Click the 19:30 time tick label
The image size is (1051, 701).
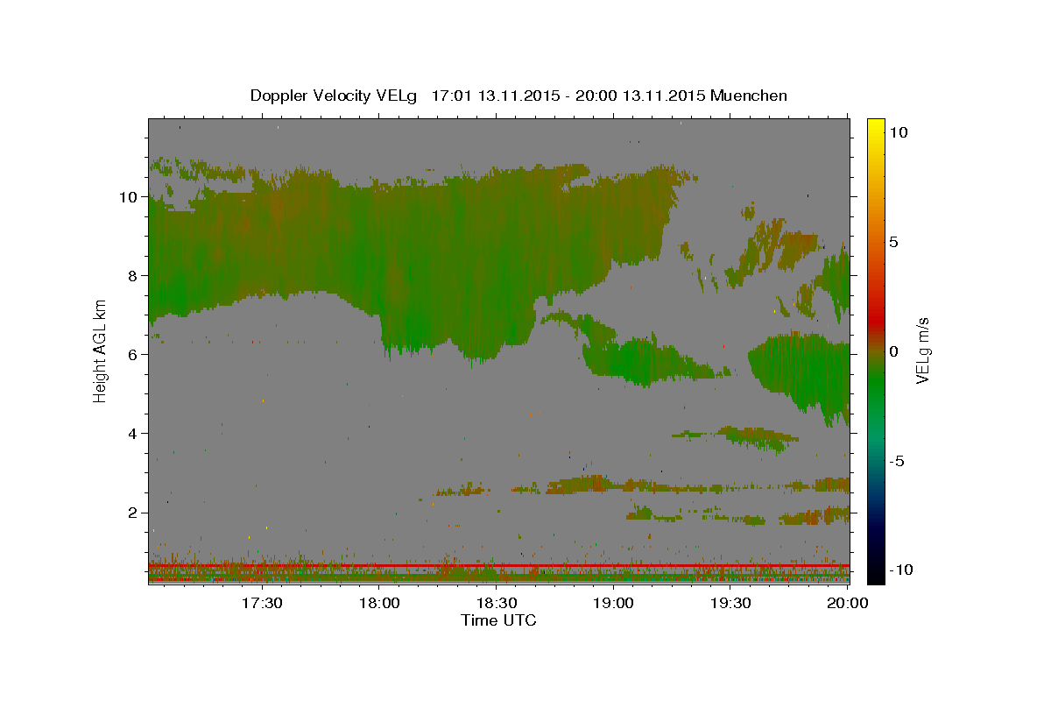point(730,603)
